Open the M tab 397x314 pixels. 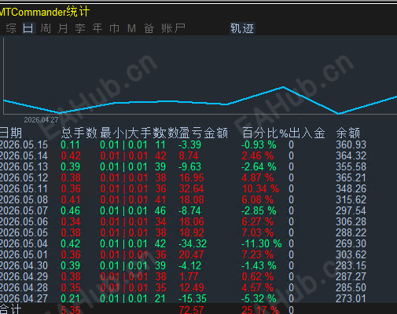pyautogui.click(x=131, y=28)
